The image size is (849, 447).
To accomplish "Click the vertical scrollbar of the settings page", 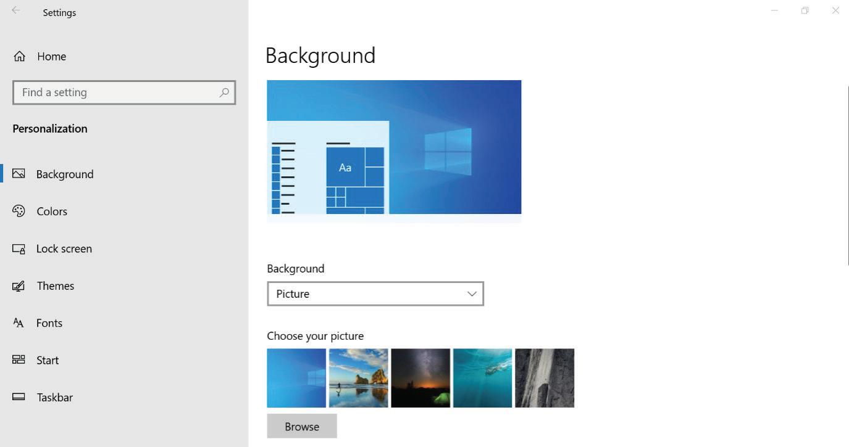I will coord(848,176).
